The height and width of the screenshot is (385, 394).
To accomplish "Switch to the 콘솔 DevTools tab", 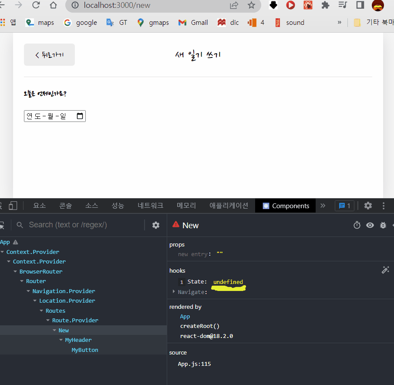I will pyautogui.click(x=65, y=206).
